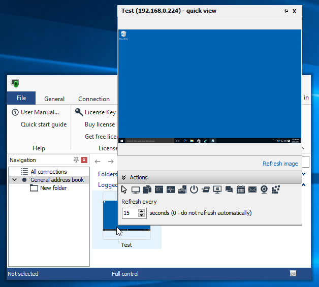
Task: Launch the Chat speech bubbles icon
Action: (x=229, y=189)
